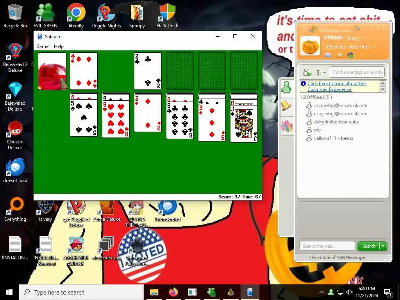Select the green buddy tab in Messenger sidebar
Viewport: 400px width, 300px height.
click(286, 87)
